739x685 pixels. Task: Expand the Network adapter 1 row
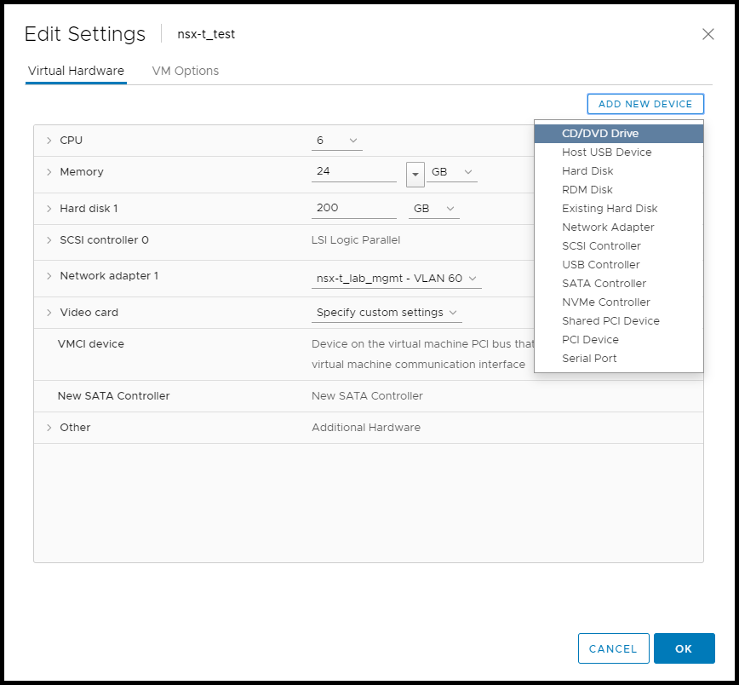click(49, 276)
